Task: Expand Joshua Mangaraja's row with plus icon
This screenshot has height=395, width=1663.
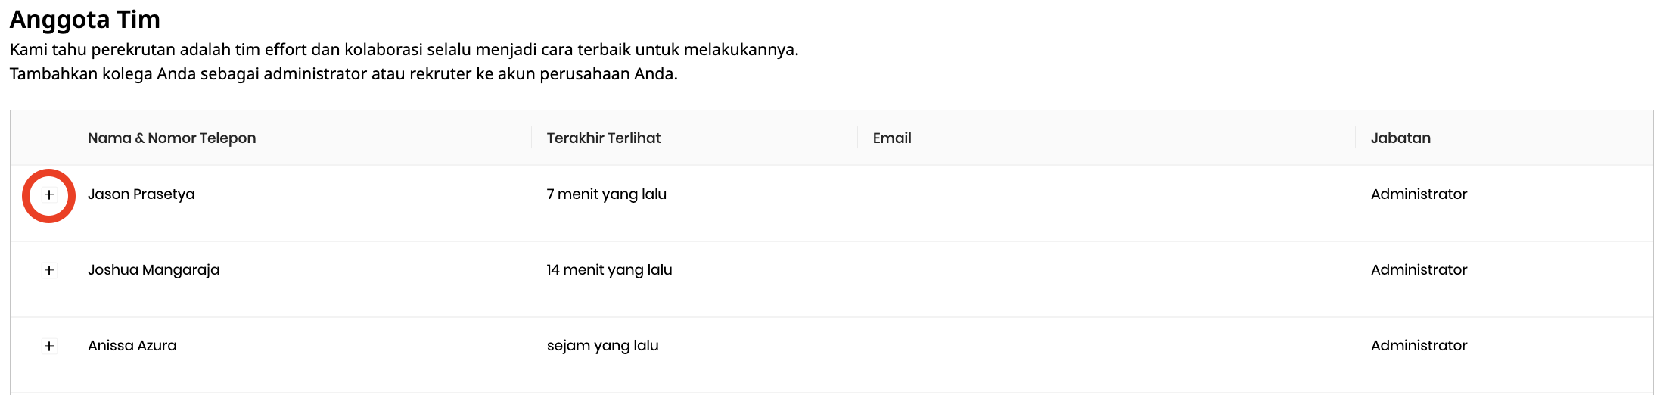Action: [x=49, y=271]
